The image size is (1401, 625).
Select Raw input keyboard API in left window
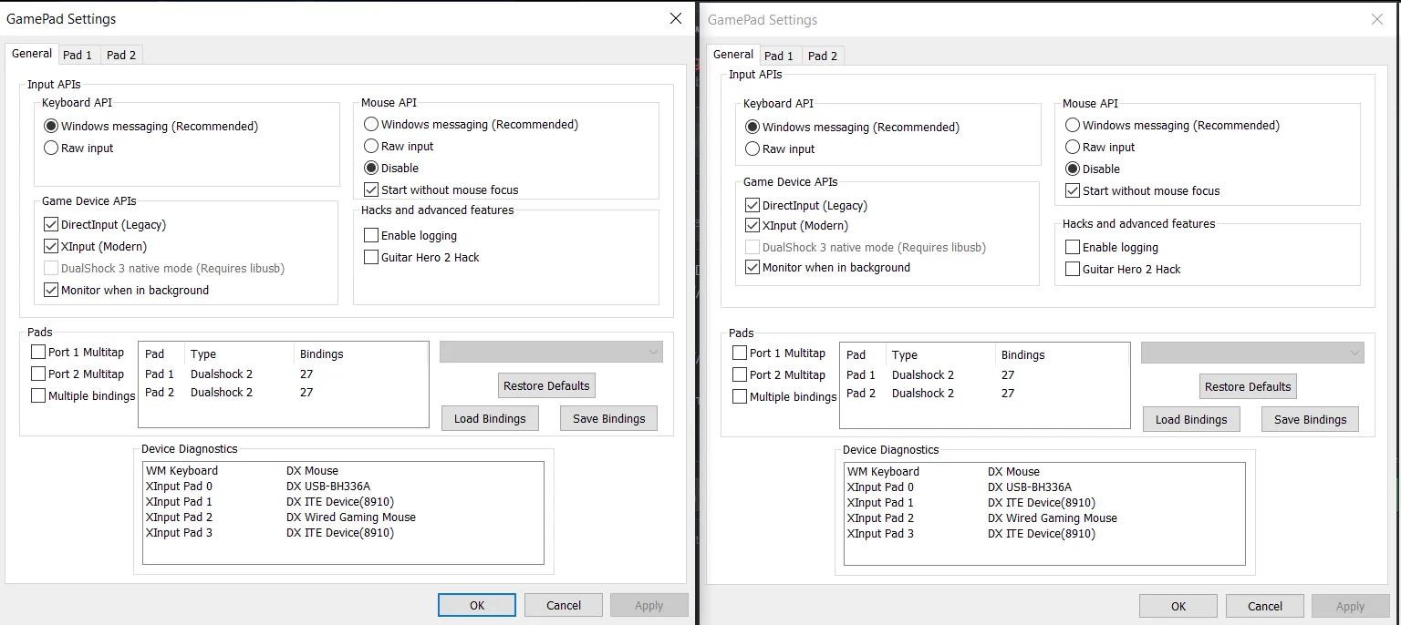tap(52, 148)
